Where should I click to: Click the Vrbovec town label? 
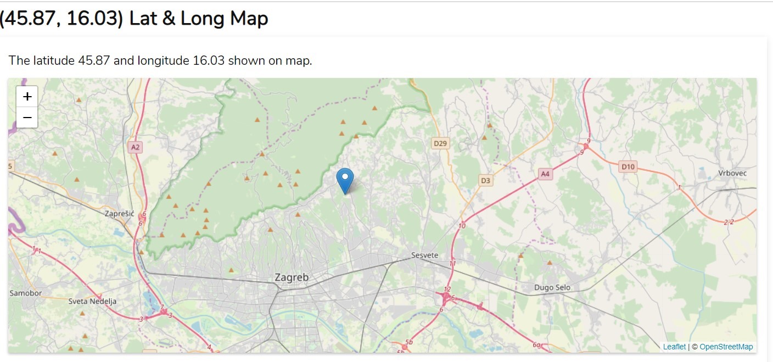732,174
